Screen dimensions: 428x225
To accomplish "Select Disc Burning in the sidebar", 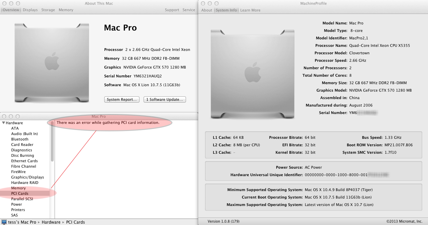I will tap(22, 155).
